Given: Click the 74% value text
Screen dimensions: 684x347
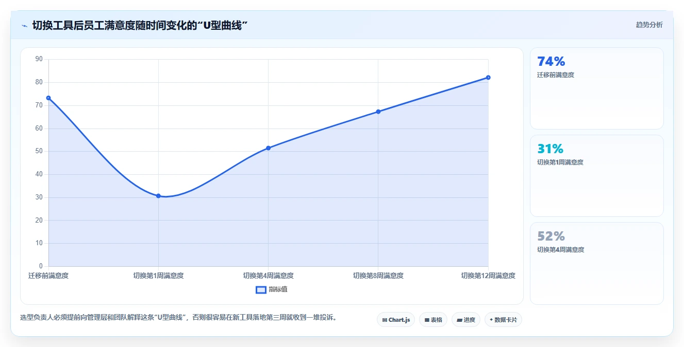Looking at the screenshot, I should tap(551, 62).
